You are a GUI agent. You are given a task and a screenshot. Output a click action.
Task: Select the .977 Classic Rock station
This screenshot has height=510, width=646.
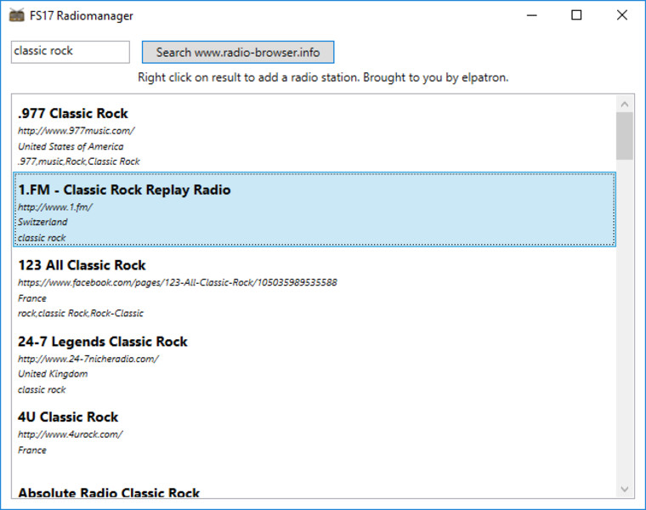(x=73, y=114)
